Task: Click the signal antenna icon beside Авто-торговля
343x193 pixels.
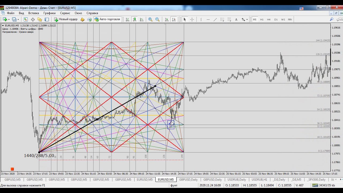Action: pos(90,19)
